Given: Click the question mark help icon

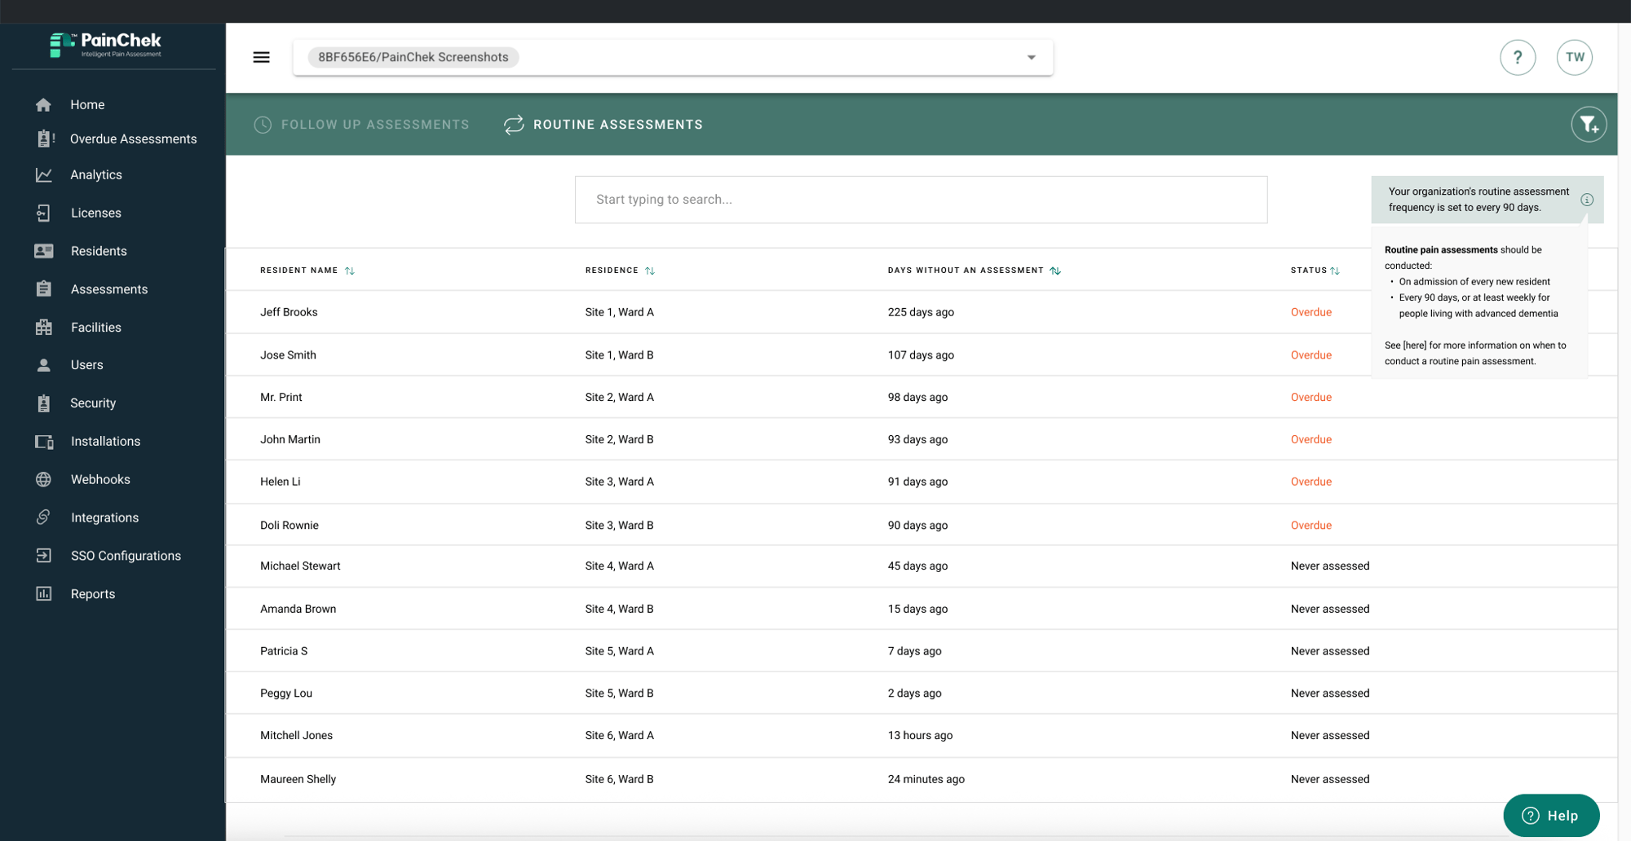Looking at the screenshot, I should [x=1518, y=57].
